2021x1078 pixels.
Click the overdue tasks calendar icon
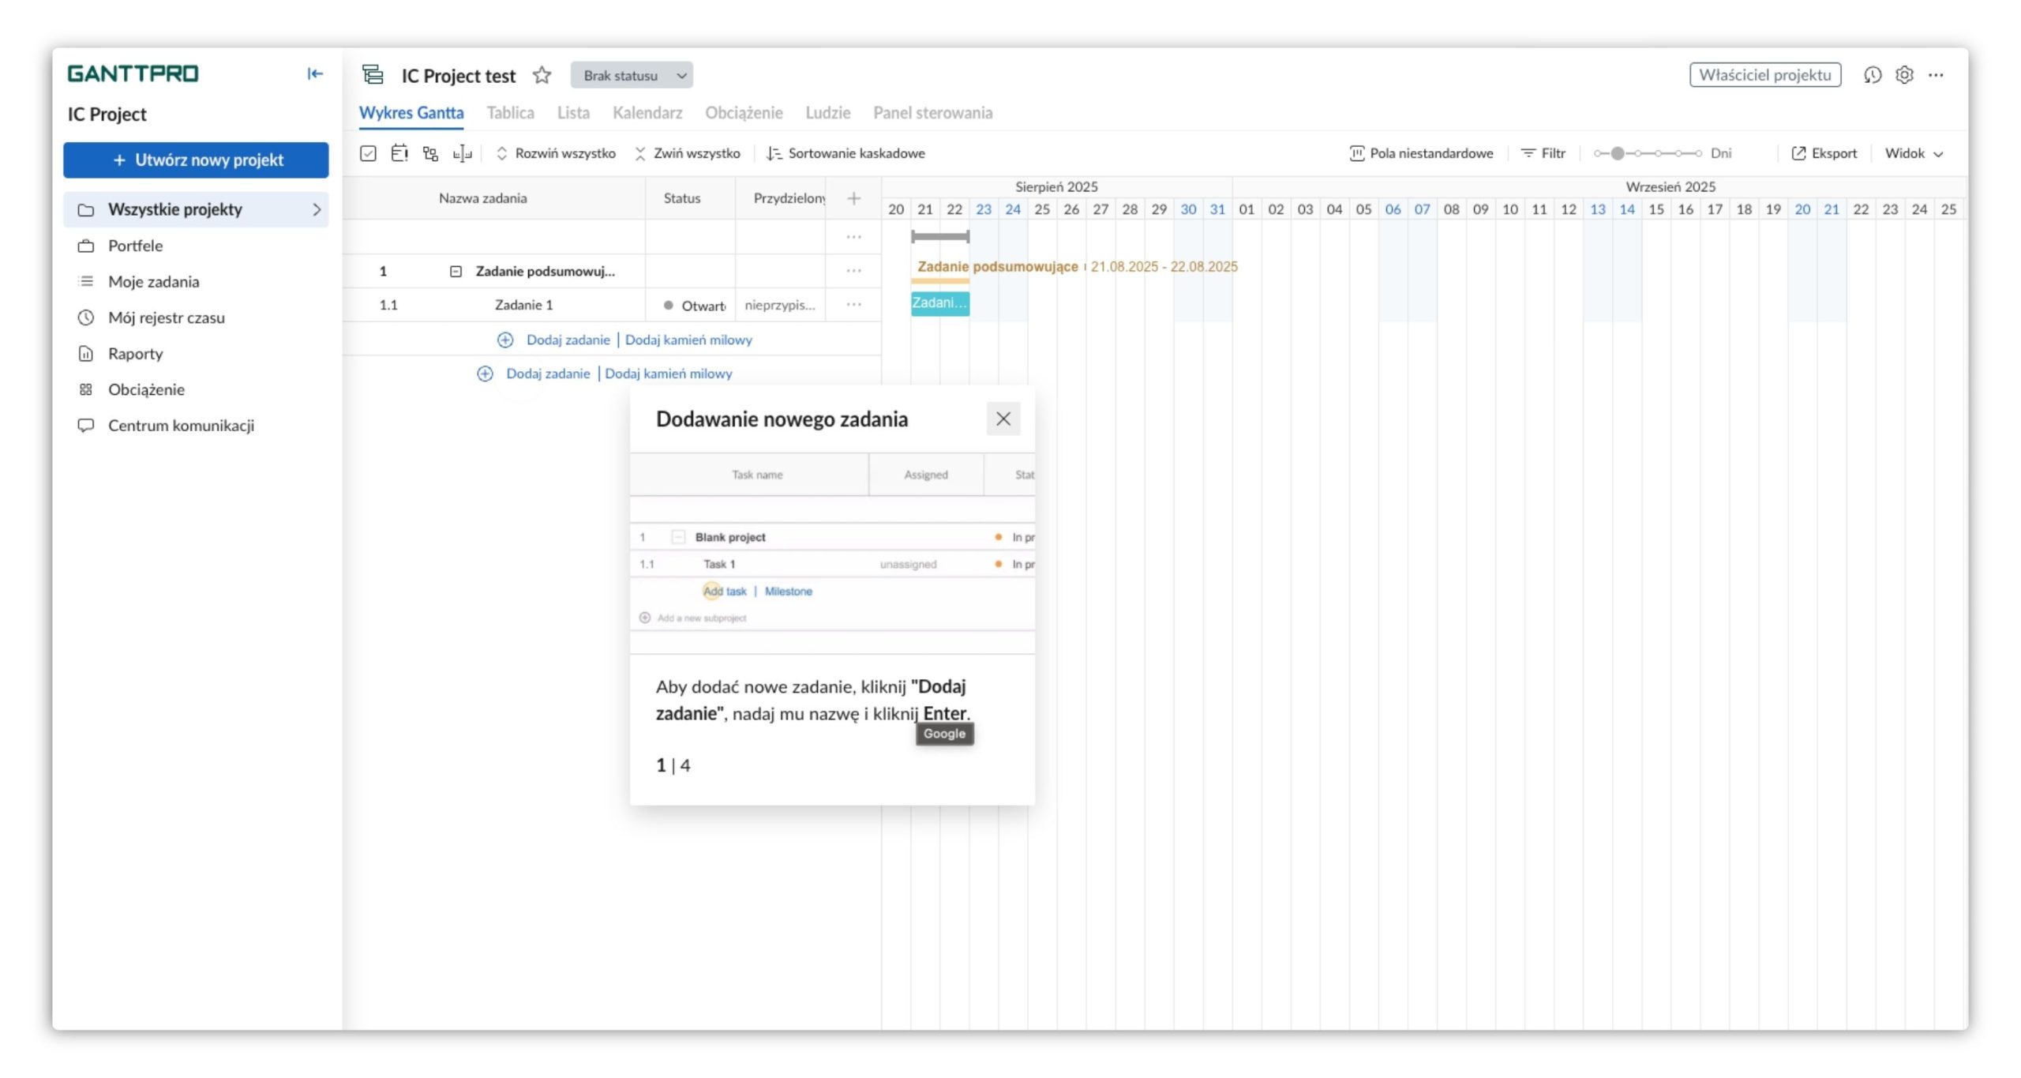click(x=399, y=153)
